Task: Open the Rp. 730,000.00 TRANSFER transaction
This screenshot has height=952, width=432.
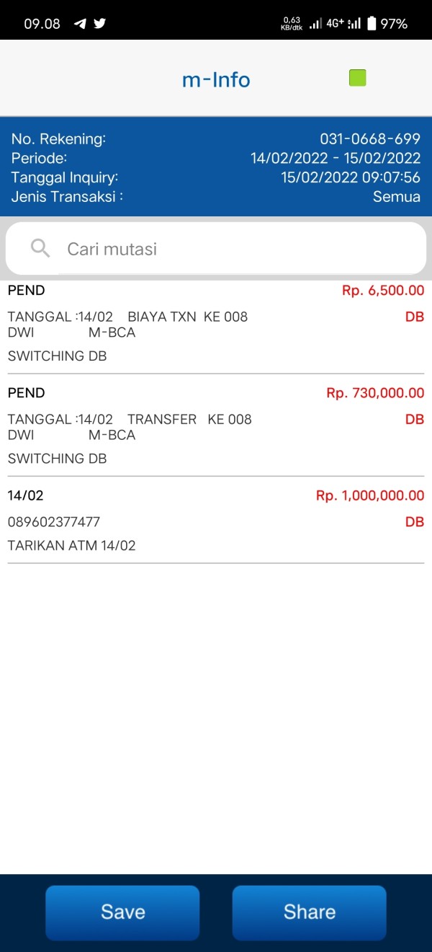Action: click(x=216, y=426)
